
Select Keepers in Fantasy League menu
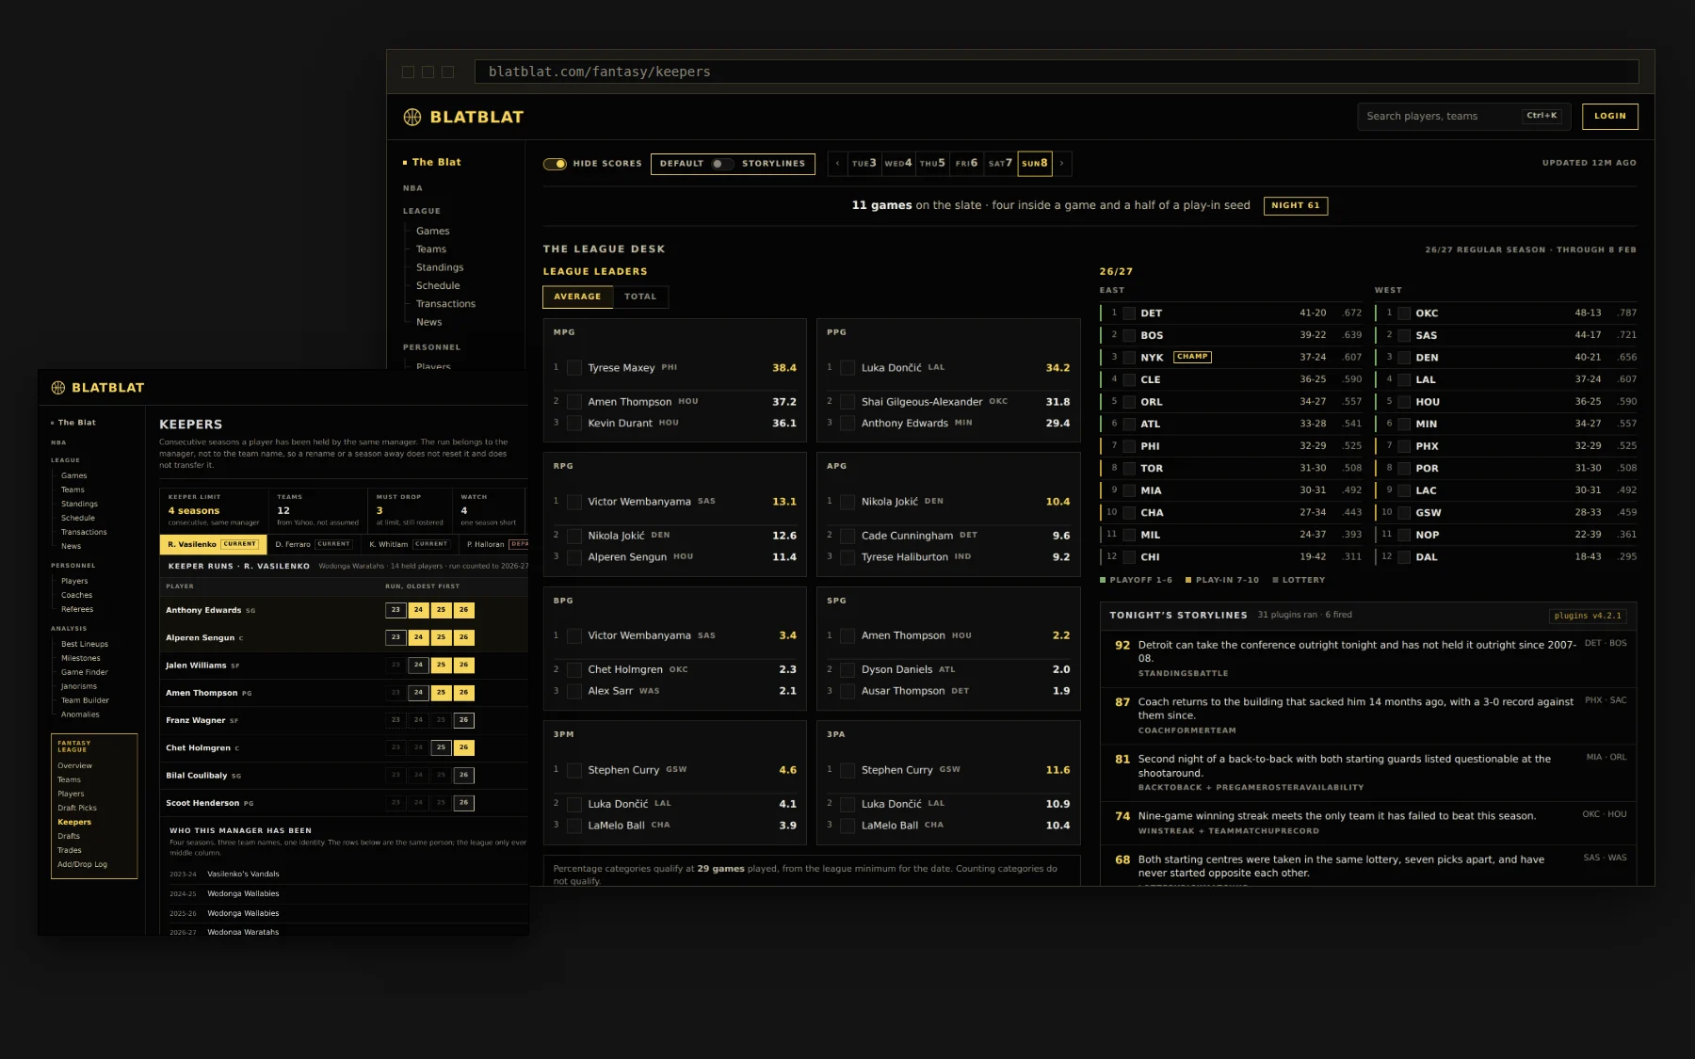point(74,823)
